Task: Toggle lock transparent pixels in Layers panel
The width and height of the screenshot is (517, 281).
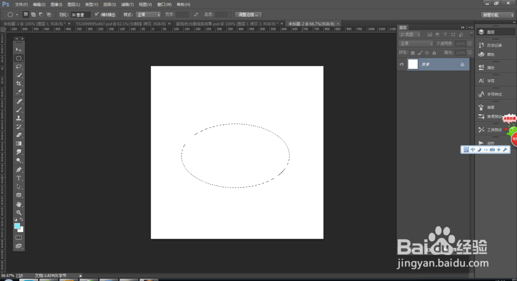Action: click(413, 53)
